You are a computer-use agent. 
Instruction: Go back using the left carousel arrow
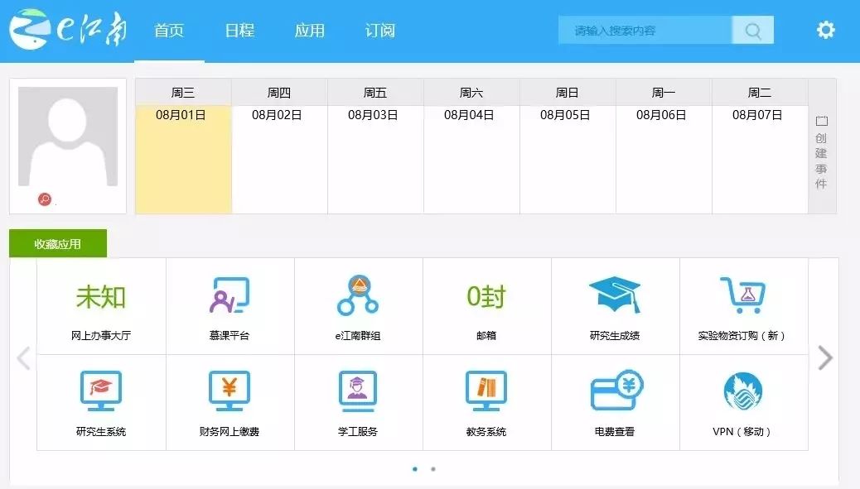tap(23, 357)
